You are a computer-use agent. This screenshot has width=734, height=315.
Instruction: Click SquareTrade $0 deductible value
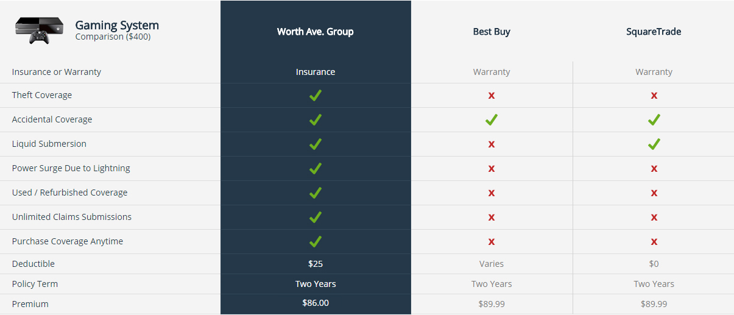tap(654, 264)
